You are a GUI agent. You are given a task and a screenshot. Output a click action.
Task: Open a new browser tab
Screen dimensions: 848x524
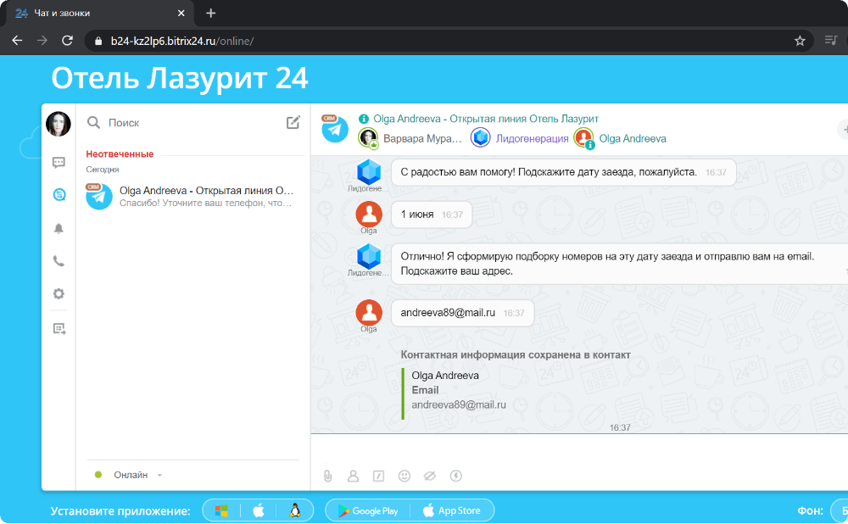[211, 13]
